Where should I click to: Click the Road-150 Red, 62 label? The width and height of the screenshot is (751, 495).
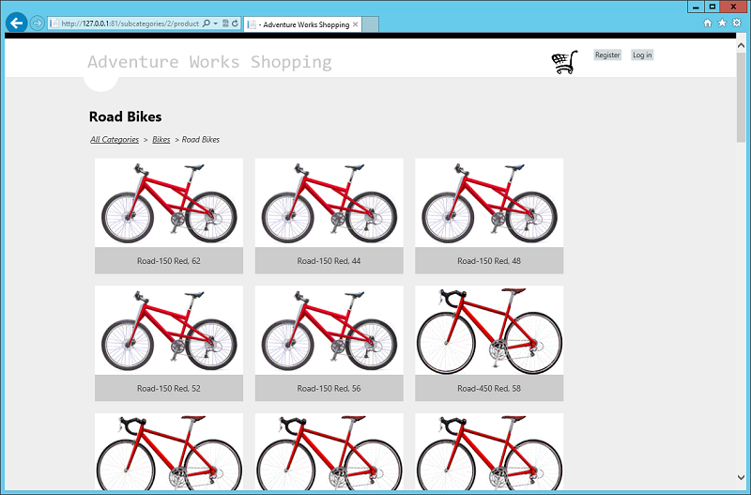coord(169,261)
